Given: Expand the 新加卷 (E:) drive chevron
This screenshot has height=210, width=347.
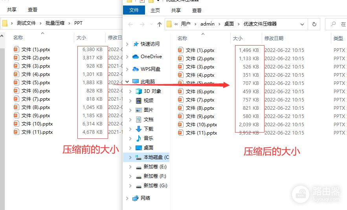Looking at the screenshot, I should 130,167.
